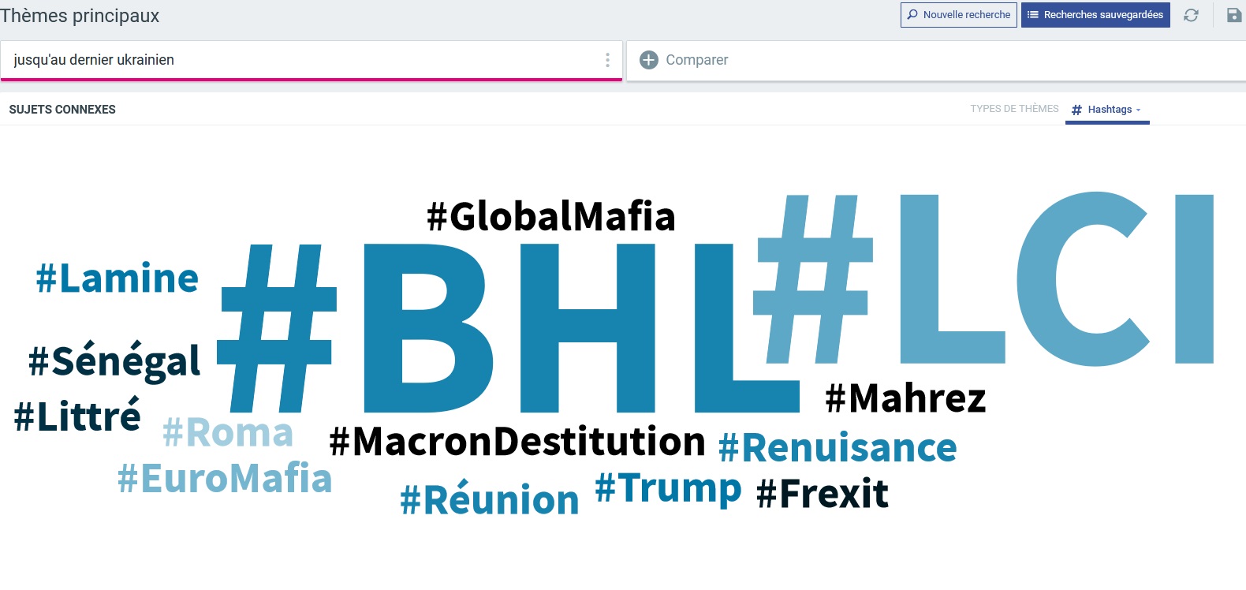The image size is (1246, 590).
Task: Select the #Frexit hashtag
Action: pos(823,495)
